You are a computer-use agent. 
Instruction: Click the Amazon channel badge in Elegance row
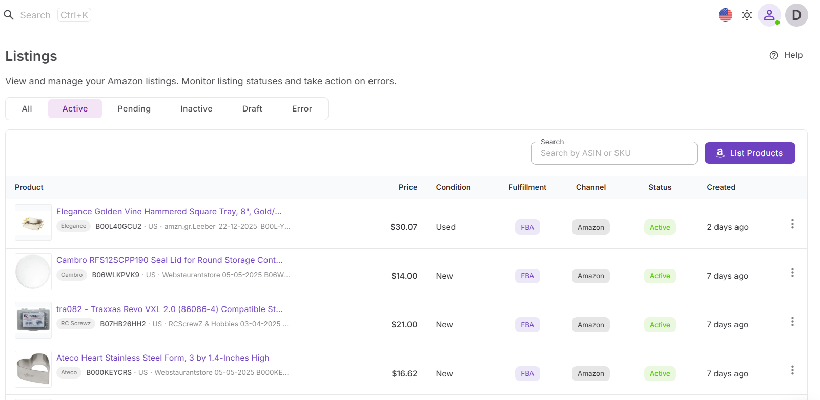tap(591, 227)
